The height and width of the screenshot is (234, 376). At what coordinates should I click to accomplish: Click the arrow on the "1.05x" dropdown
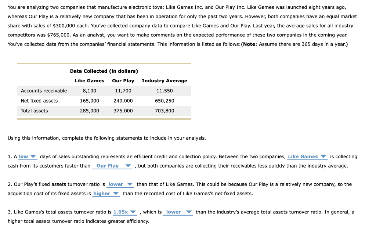133,212
